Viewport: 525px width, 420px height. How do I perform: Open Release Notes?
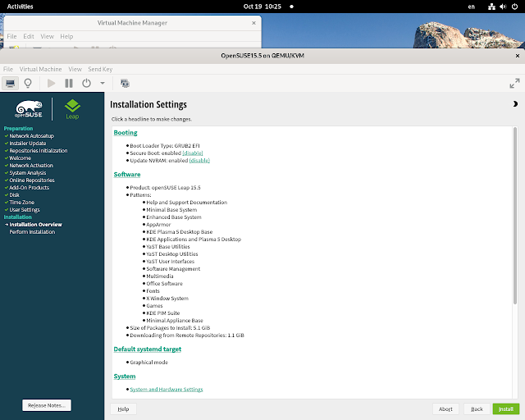click(x=47, y=405)
